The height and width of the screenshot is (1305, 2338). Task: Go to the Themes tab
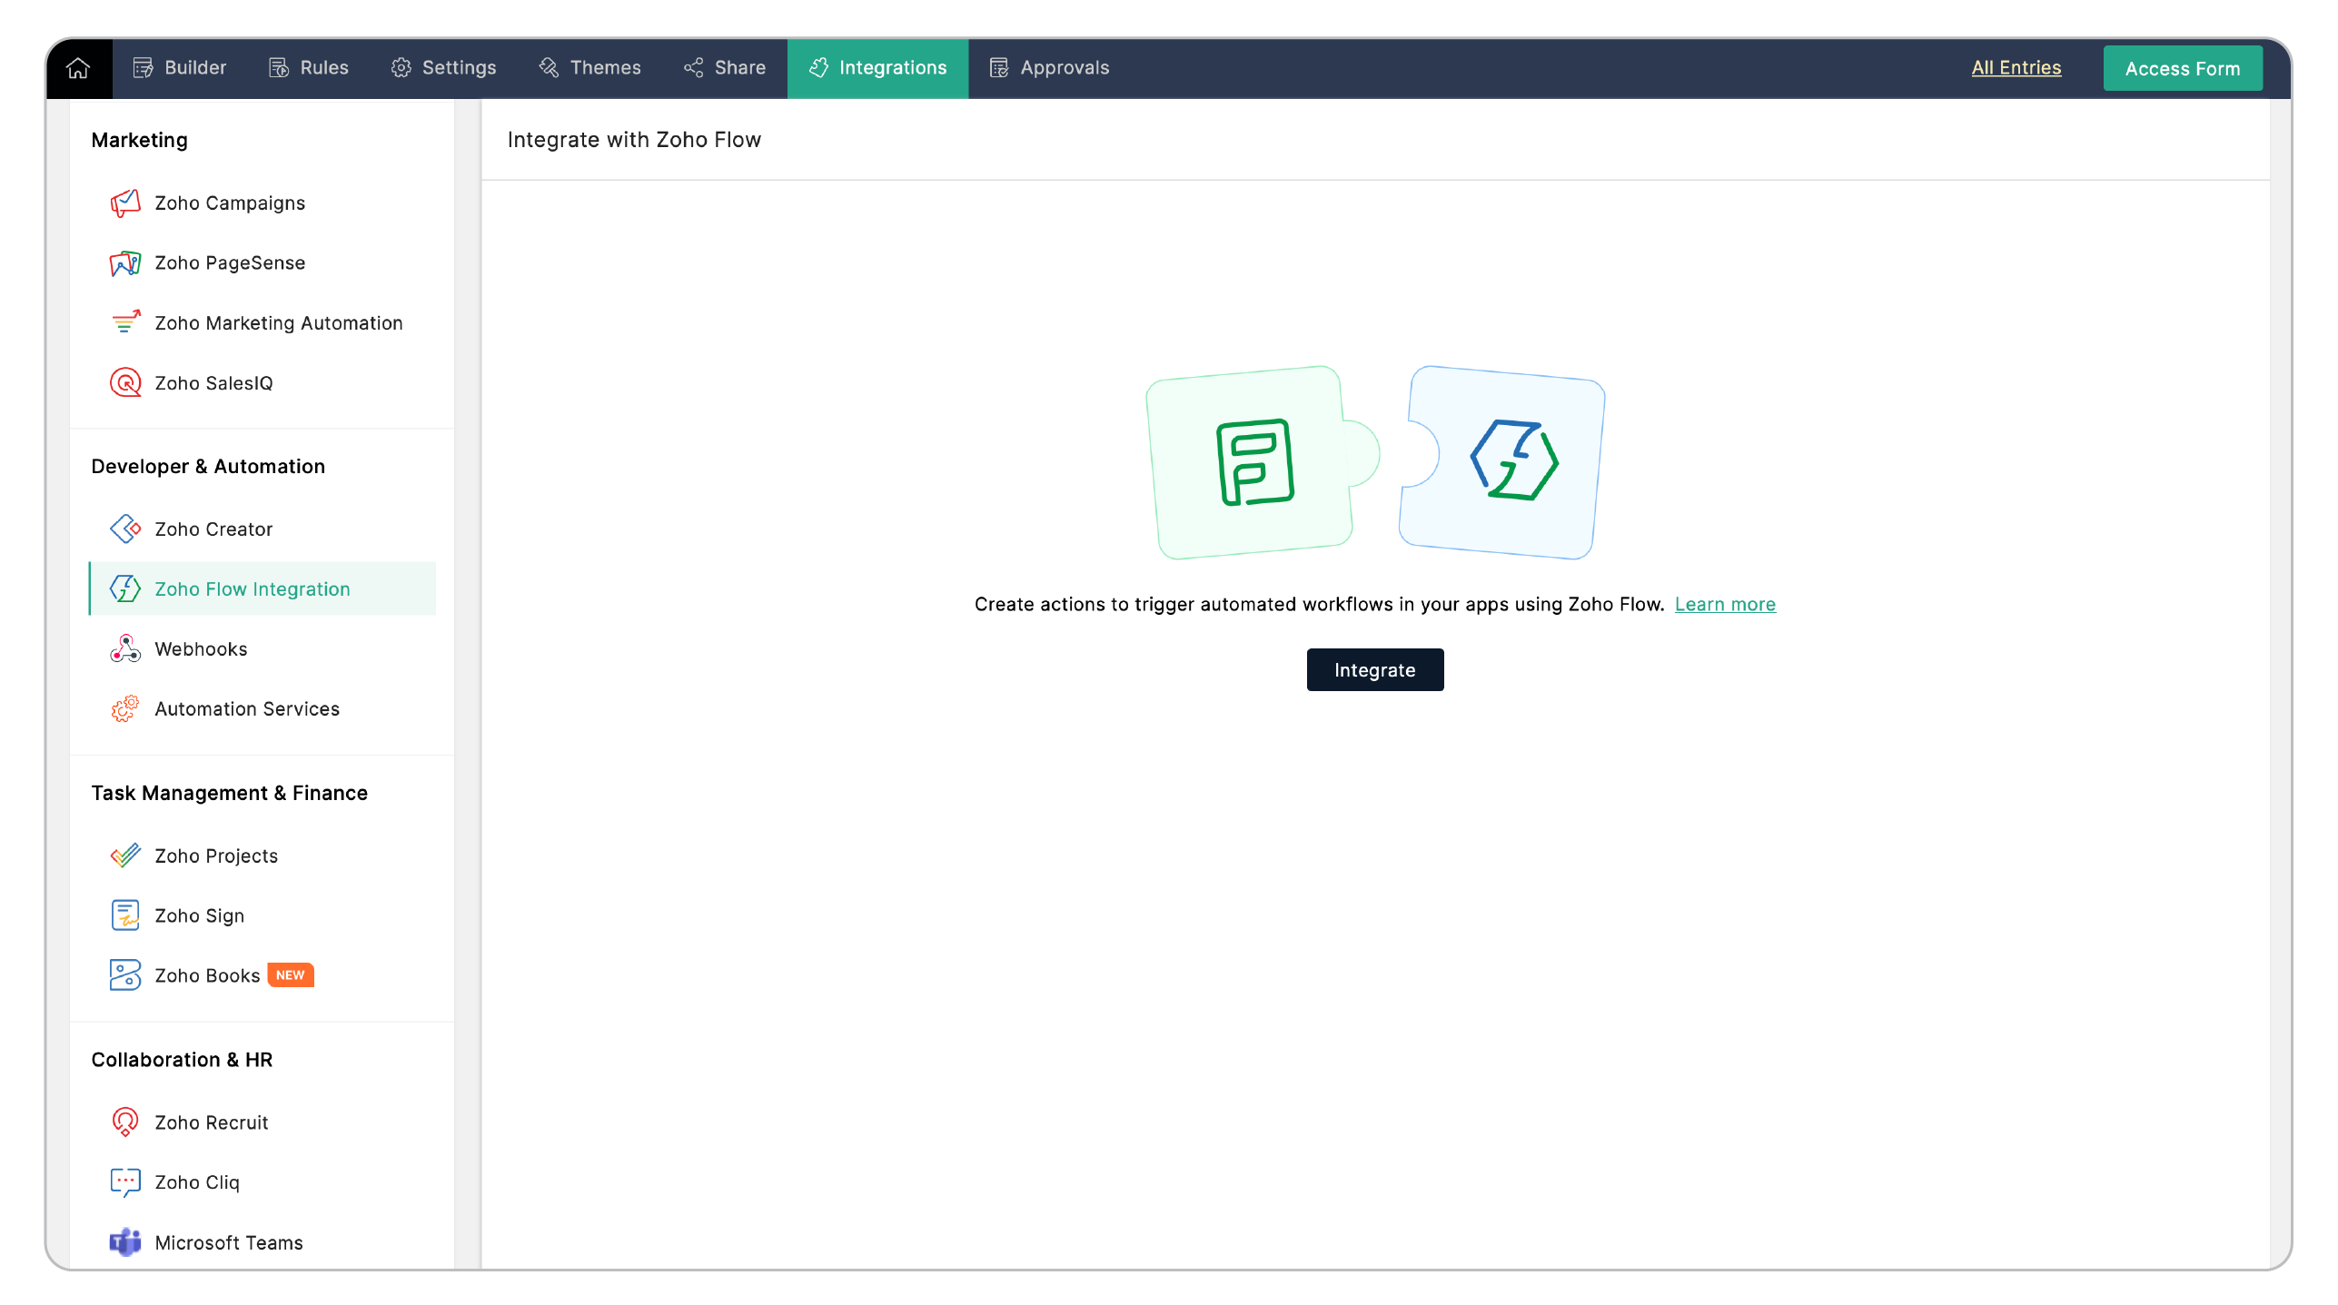tap(590, 68)
